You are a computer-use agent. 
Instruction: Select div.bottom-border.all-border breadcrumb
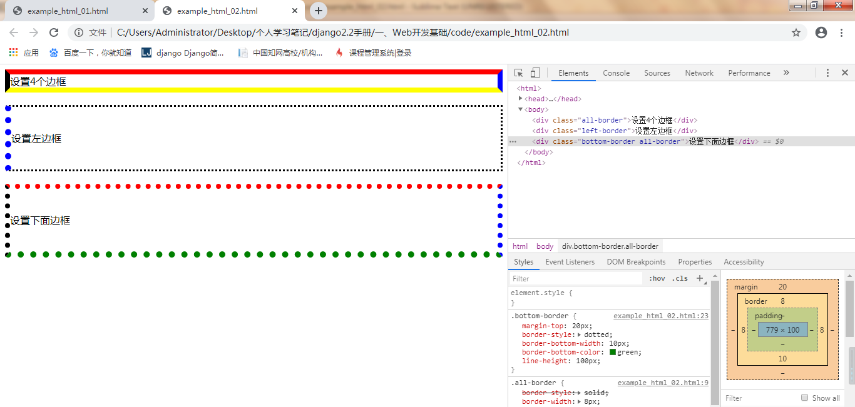tap(610, 246)
